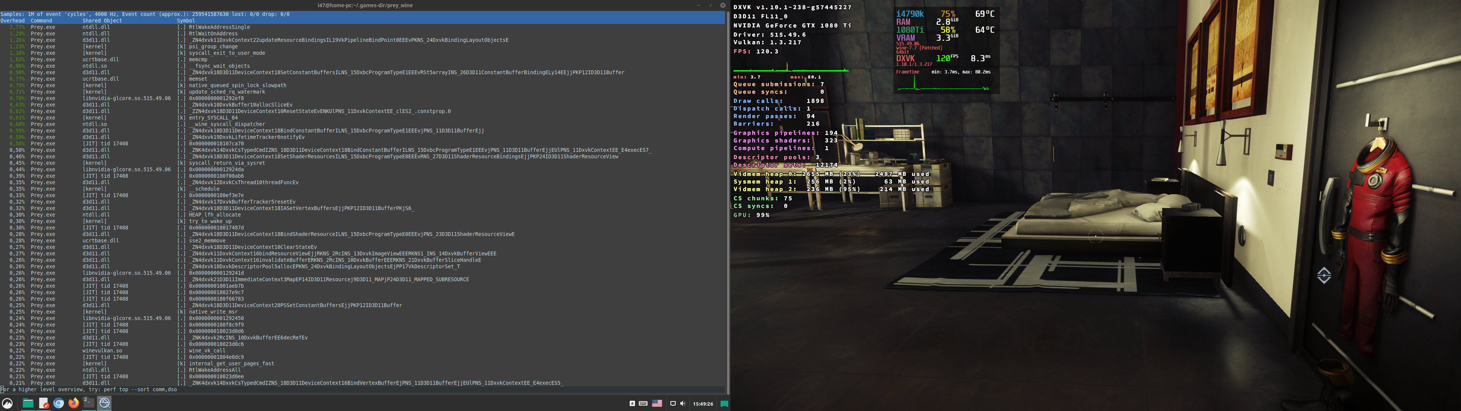
Task: Click the 'Vulkan: 1.3.217' HUD line
Action: [767, 43]
